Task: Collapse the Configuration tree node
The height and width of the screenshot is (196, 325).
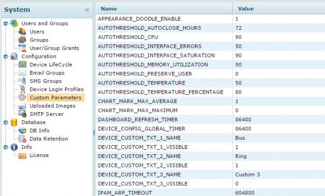Action: point(6,56)
